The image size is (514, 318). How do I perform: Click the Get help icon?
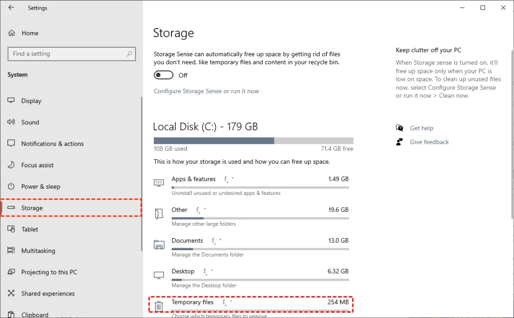click(x=400, y=128)
